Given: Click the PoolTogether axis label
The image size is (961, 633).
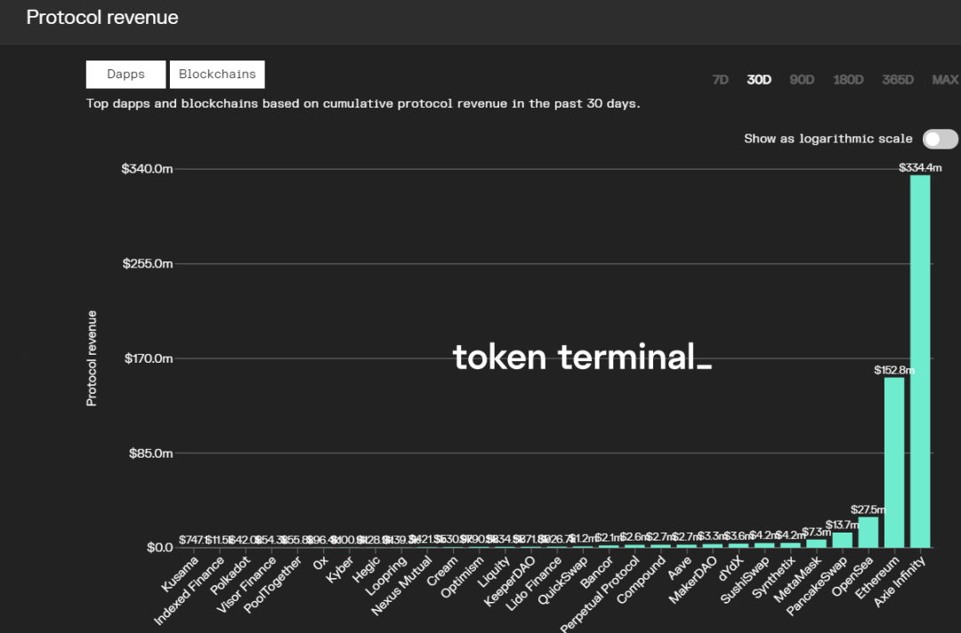Looking at the screenshot, I should click(273, 585).
